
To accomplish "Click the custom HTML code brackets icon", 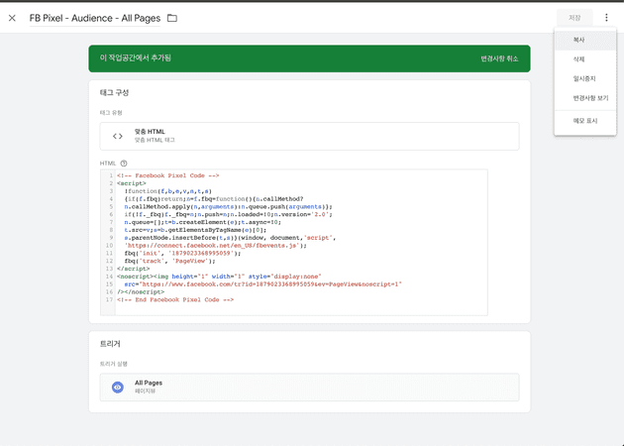I will click(118, 136).
